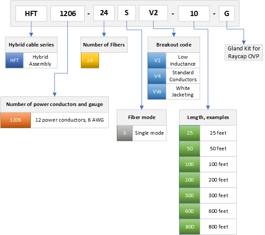Screen dimensions: 265x235
Task: Click the orange 1206 code cell
Action: click(16, 120)
